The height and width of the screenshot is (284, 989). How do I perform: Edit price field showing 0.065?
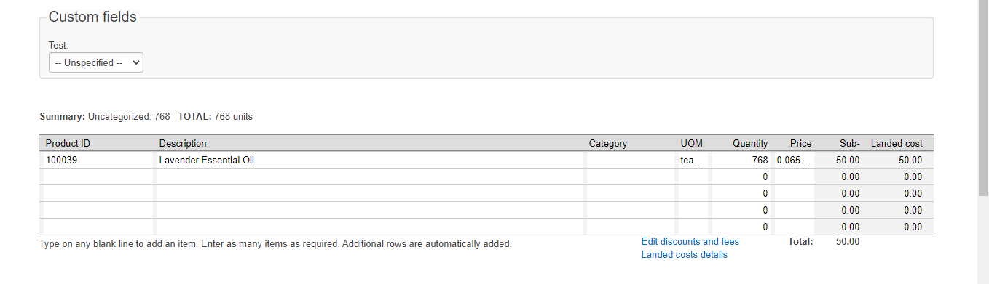click(x=794, y=161)
